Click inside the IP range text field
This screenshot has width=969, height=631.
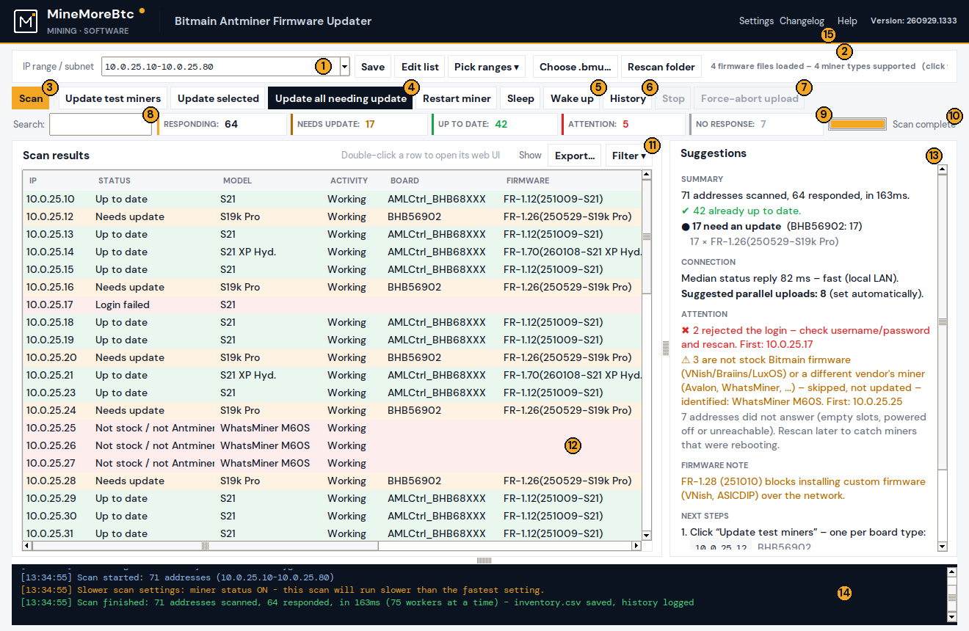click(x=220, y=67)
